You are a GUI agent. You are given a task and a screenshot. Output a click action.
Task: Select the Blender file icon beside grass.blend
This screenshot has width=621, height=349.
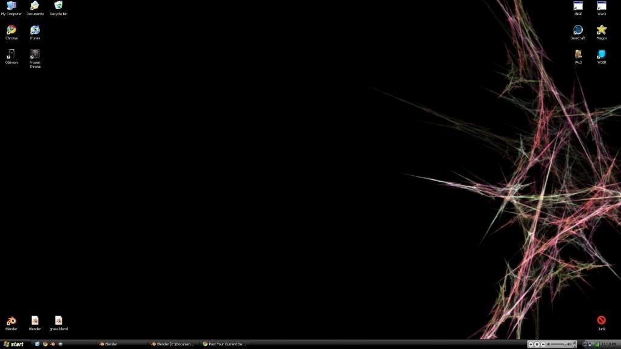coord(35,324)
